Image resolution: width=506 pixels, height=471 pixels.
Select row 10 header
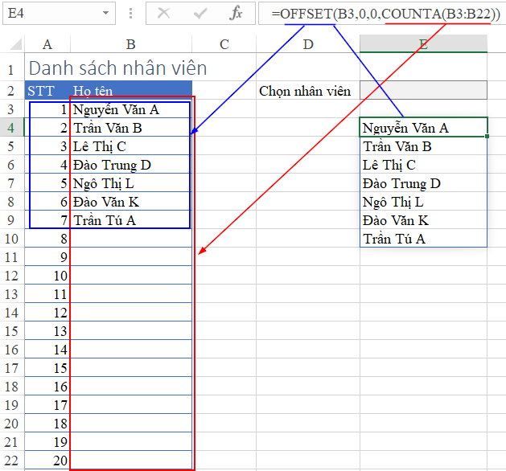(11, 239)
